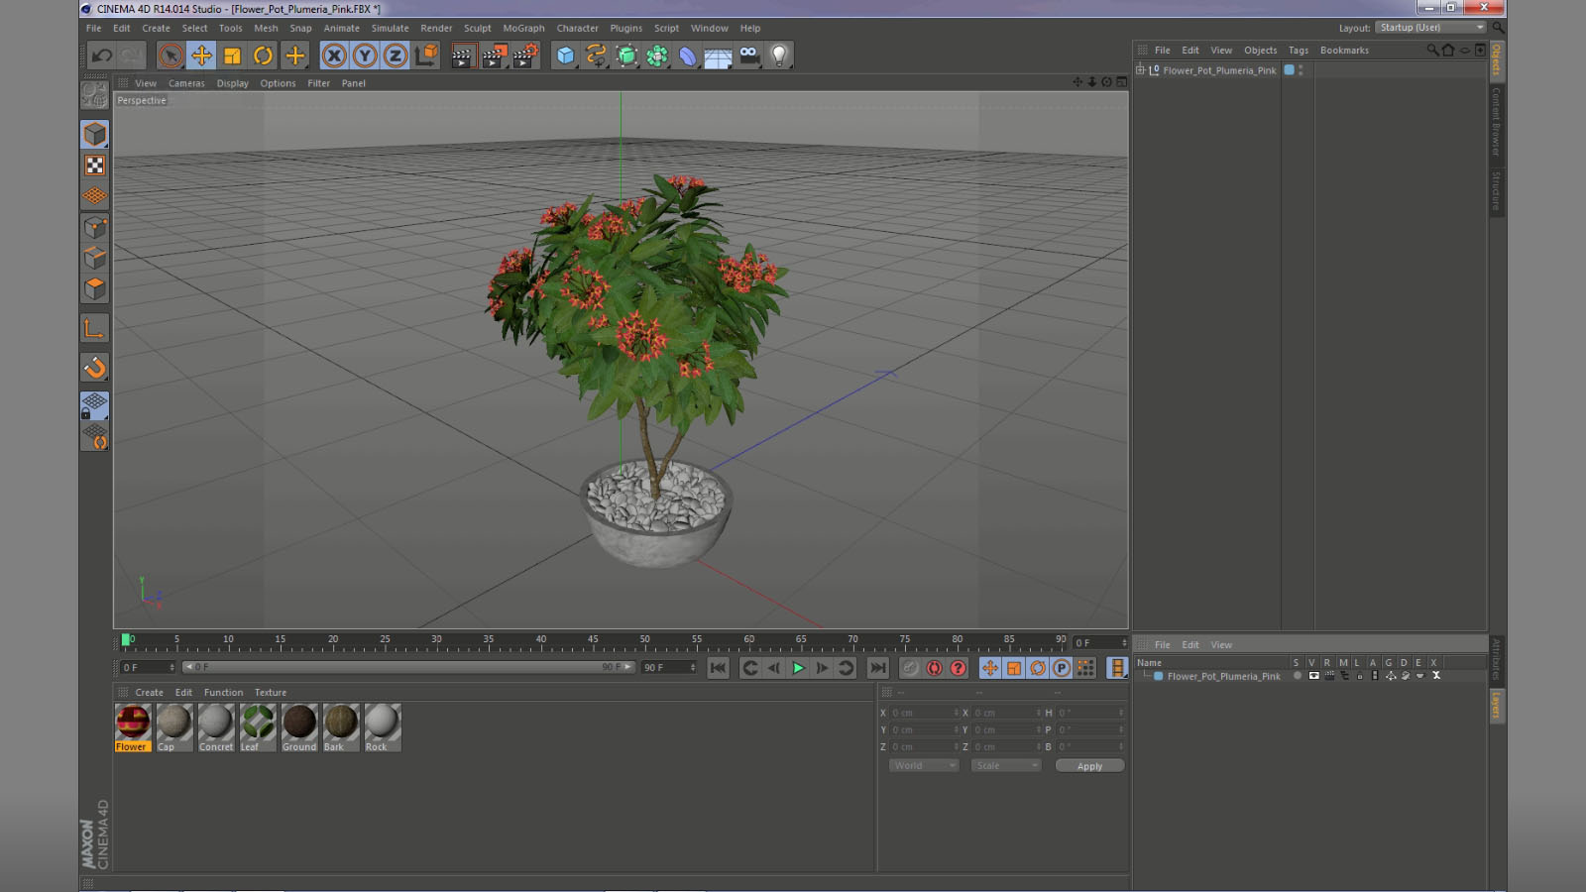Open material manager Function menu

(x=223, y=693)
